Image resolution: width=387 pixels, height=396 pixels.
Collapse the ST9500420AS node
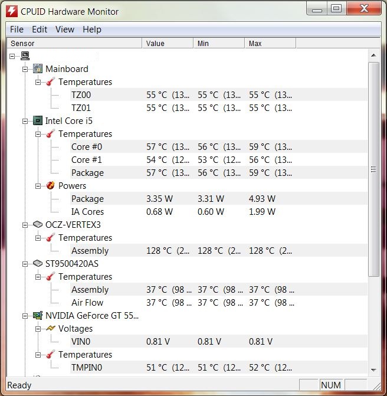click(25, 264)
